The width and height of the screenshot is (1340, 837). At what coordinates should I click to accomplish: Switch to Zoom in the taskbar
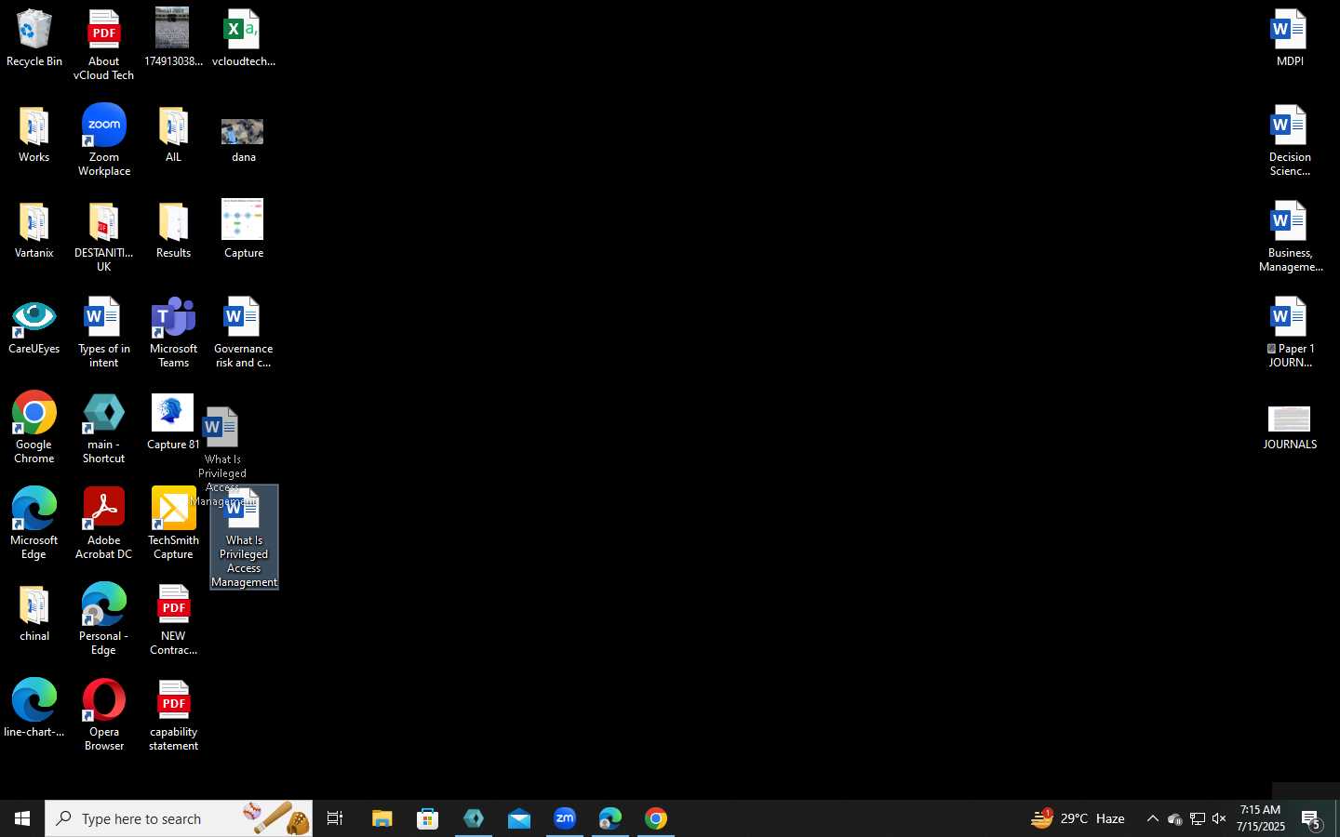565,819
